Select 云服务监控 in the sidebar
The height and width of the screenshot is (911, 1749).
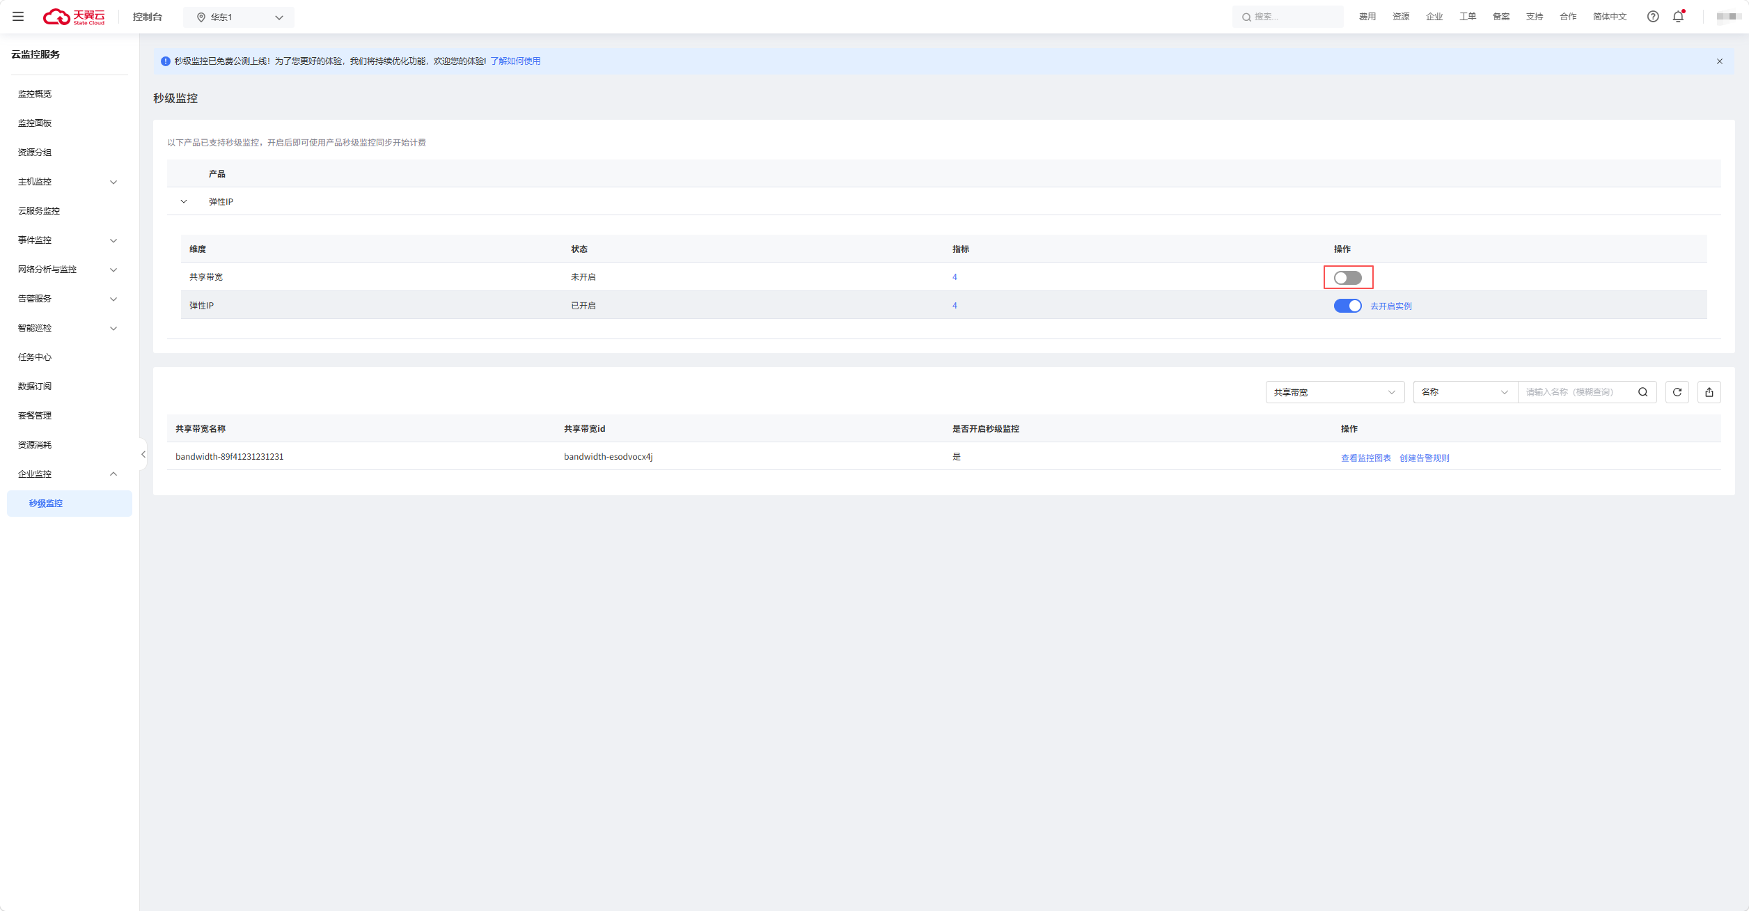(x=39, y=211)
